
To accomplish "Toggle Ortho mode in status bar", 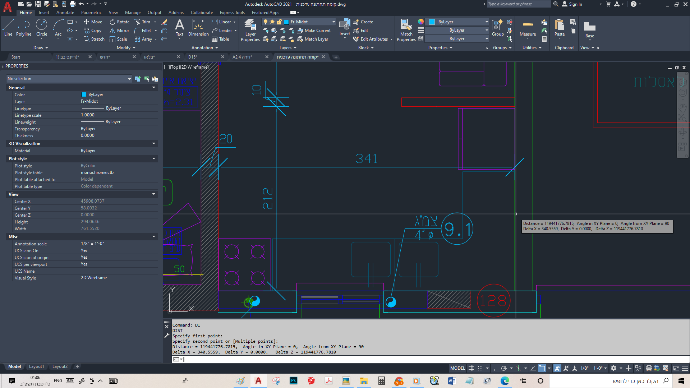I will 495,368.
